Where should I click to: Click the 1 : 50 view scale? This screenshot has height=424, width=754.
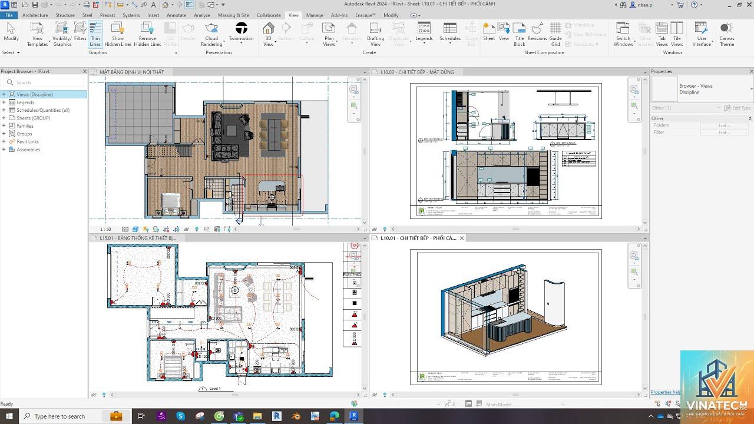click(x=105, y=230)
